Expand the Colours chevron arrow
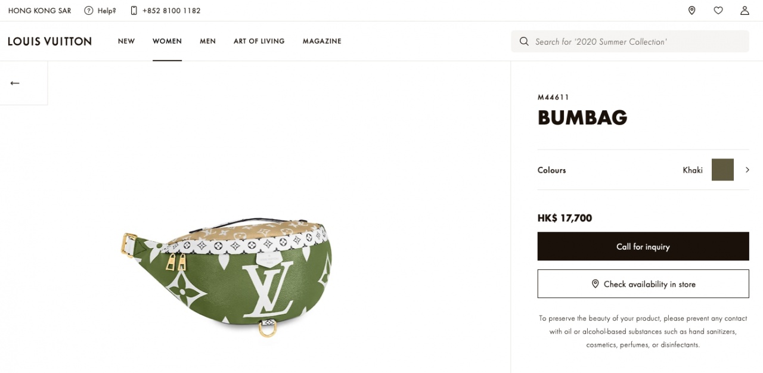 (x=747, y=170)
